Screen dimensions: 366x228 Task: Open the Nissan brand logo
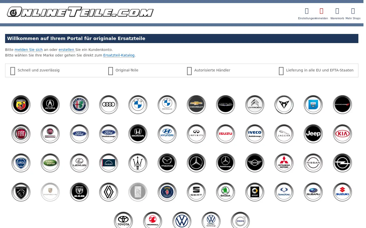pyautogui.click(x=313, y=163)
